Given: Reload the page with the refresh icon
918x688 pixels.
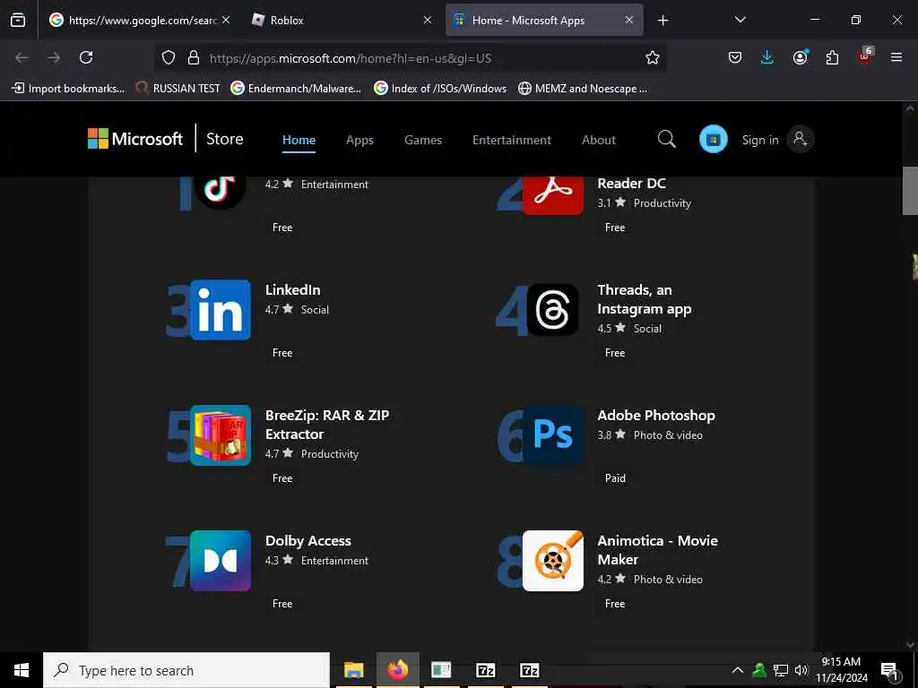Looking at the screenshot, I should pyautogui.click(x=86, y=57).
